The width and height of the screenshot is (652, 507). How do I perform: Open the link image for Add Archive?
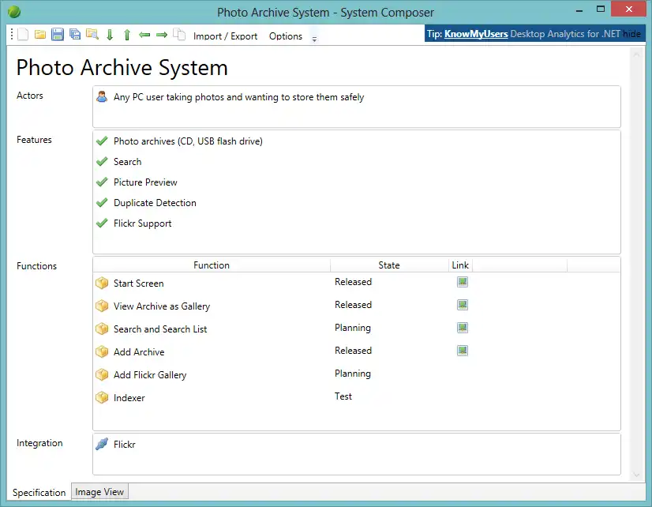[463, 351]
